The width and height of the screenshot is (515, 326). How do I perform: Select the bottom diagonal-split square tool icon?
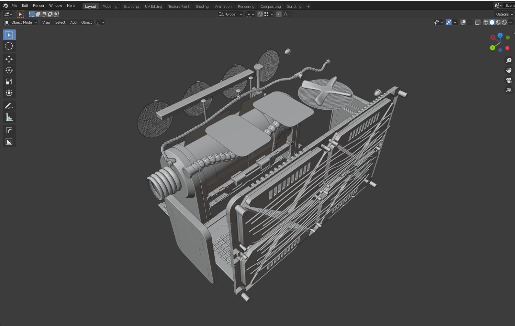[x=9, y=142]
